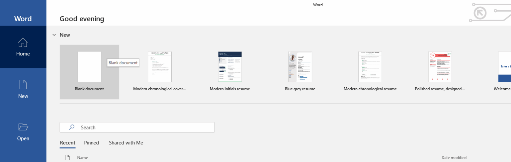The width and height of the screenshot is (511, 162).
Task: Click the search magnifier icon
Action: pyautogui.click(x=72, y=127)
